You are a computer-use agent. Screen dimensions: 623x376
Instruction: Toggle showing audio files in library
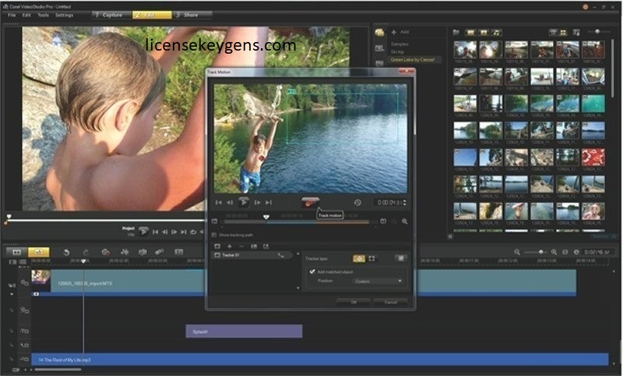(497, 32)
